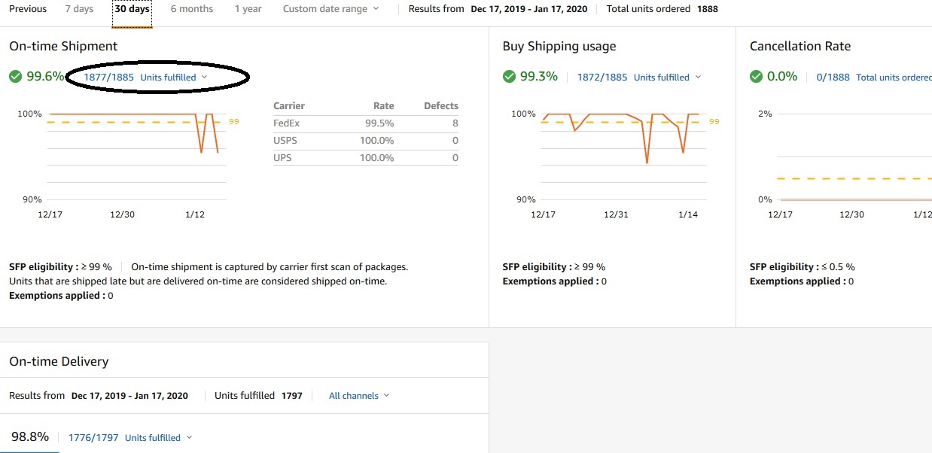Open the Custom date range dropdown
Viewport: 932px width, 453px height.
pos(330,9)
